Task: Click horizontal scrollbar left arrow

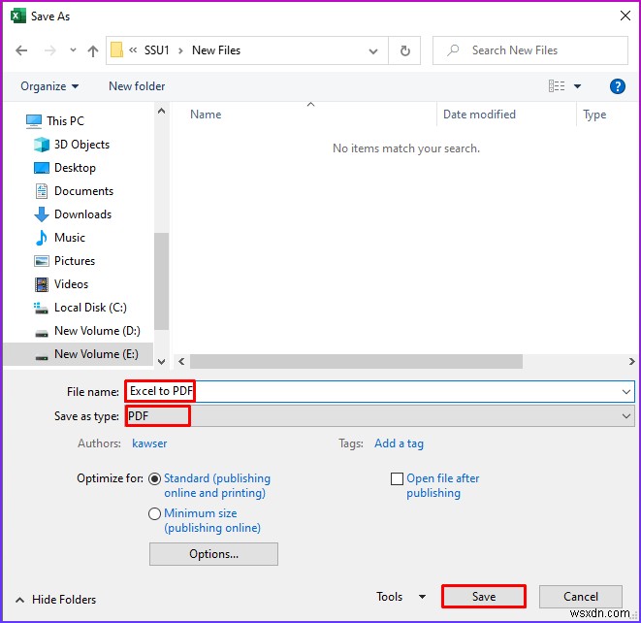Action: click(181, 362)
